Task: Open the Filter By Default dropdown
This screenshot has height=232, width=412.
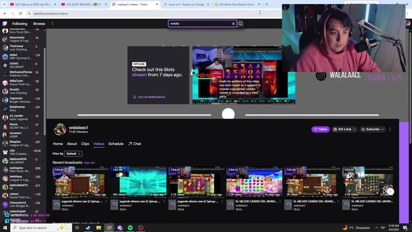Action: click(73, 154)
